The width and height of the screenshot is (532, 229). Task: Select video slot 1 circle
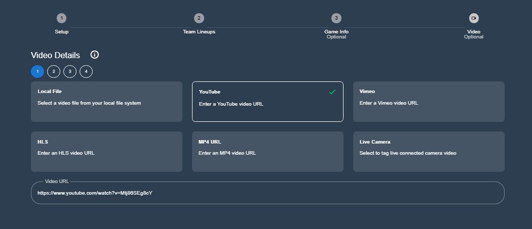click(x=37, y=72)
